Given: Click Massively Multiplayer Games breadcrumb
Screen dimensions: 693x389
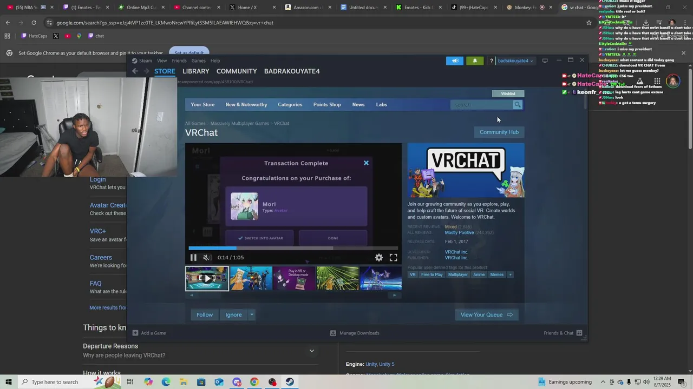Looking at the screenshot, I should click(240, 124).
